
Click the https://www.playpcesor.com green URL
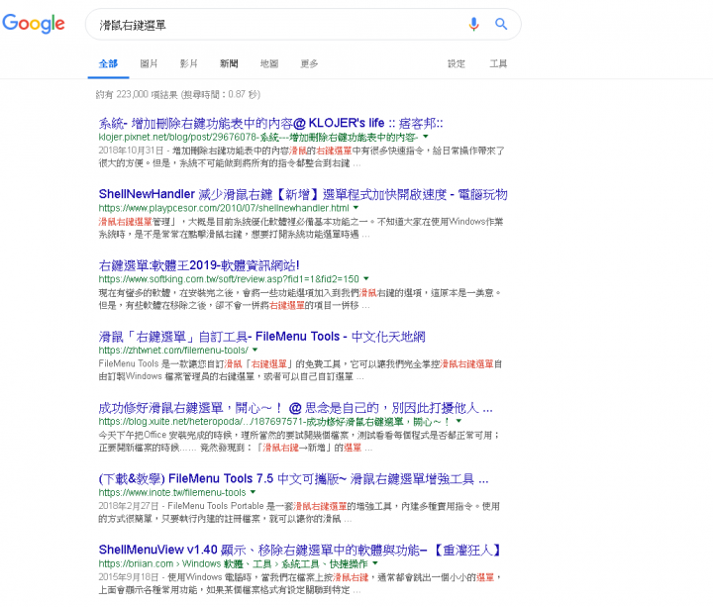(x=224, y=208)
